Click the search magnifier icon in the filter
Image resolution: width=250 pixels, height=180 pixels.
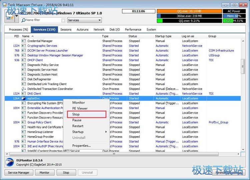pyautogui.click(x=23, y=20)
